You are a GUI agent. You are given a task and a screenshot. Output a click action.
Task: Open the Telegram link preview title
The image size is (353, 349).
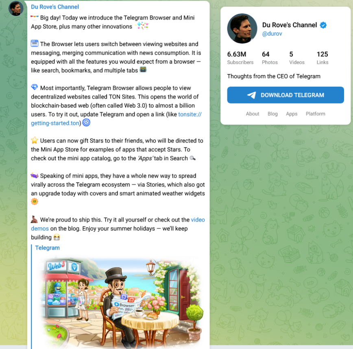point(47,248)
